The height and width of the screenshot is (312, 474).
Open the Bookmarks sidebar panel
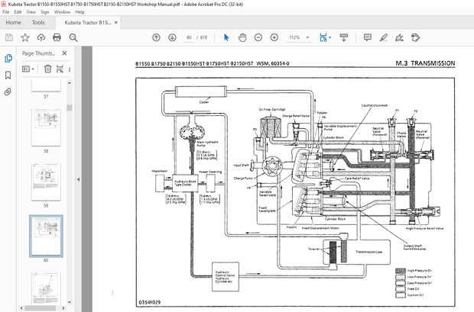point(8,75)
